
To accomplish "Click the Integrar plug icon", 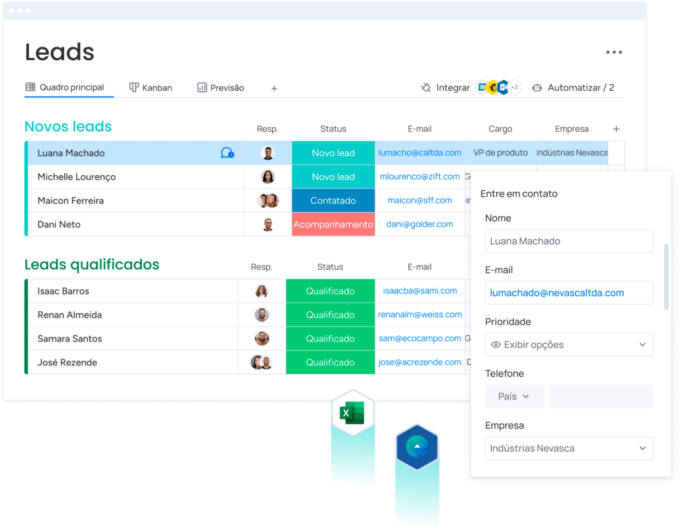I will (x=426, y=88).
